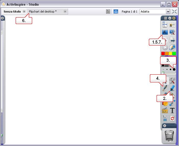179x146 pixels.
Task: Pick the black color swatch
Action: coord(163,66)
